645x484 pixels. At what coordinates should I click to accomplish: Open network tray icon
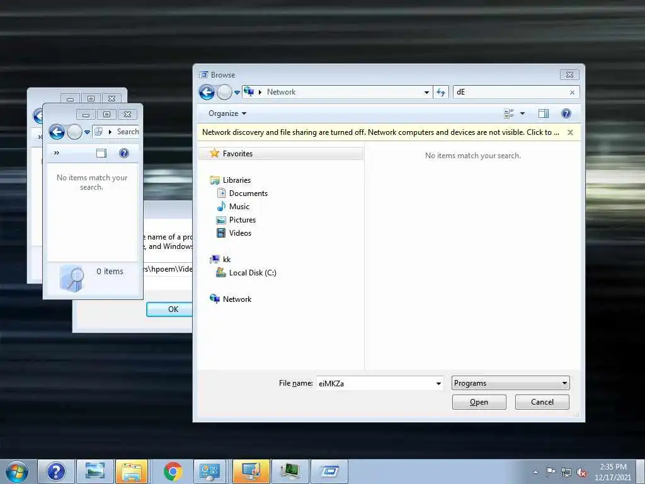[x=566, y=472]
